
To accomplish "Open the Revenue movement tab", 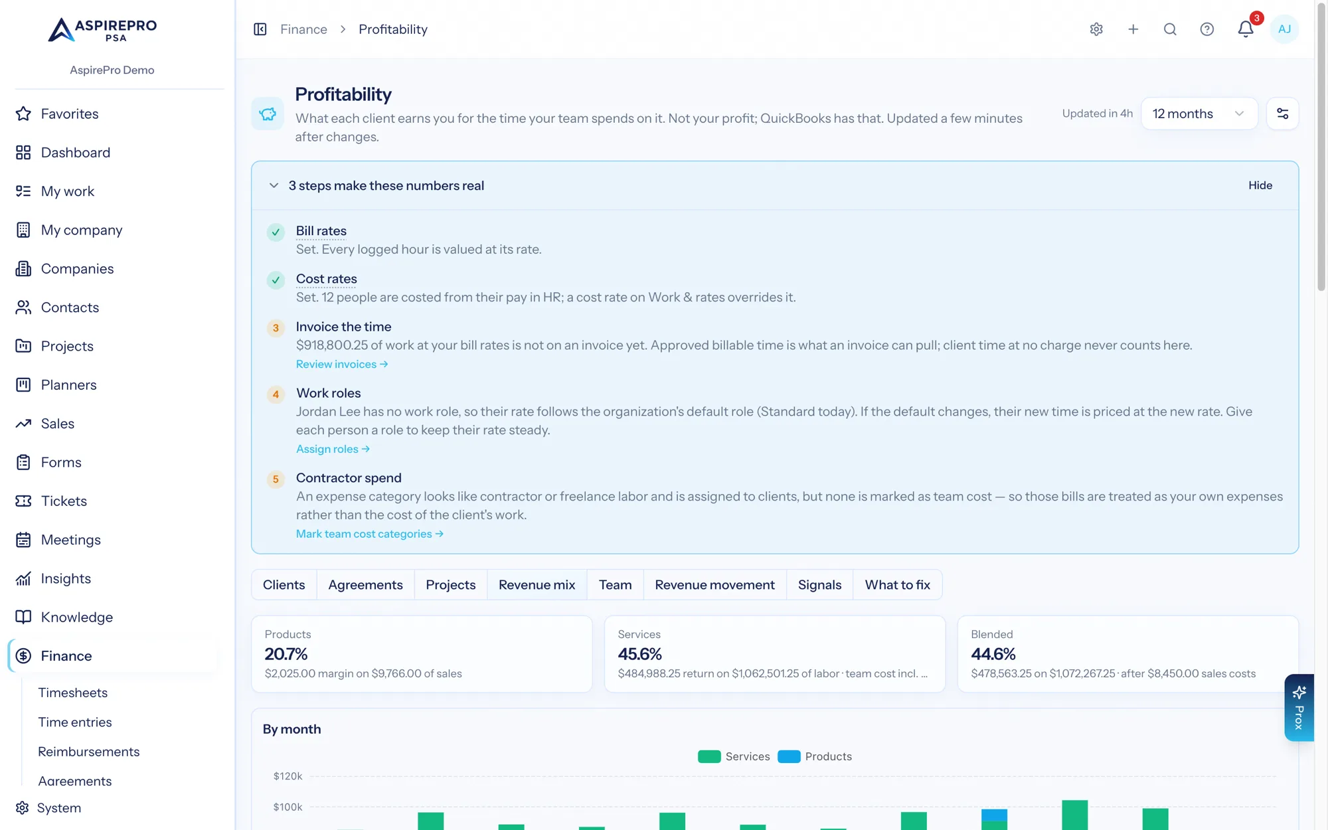I will (x=715, y=585).
